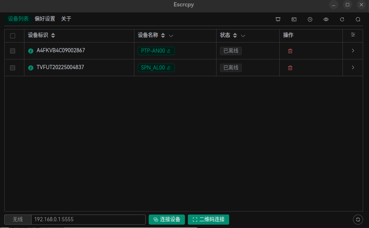Open the 状态 column filter dropdown
Viewport: 369px width, 228px height.
(x=243, y=36)
